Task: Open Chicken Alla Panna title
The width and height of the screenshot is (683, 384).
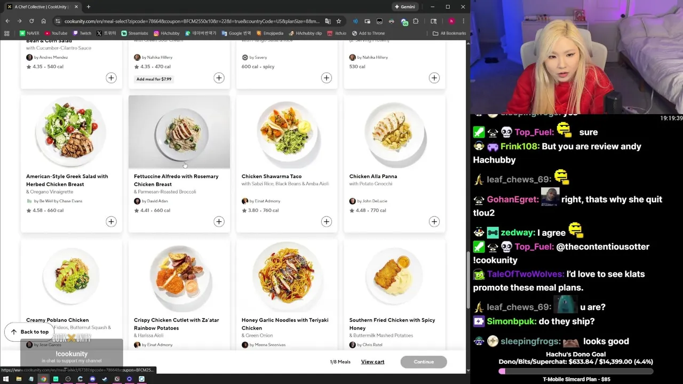Action: [x=373, y=176]
